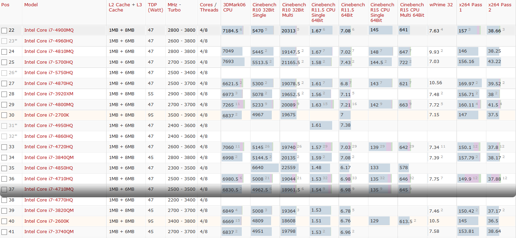Sort by Cinebench R11.5 CPU Single 64Bit
The width and height of the screenshot is (516, 238).
pyautogui.click(x=323, y=13)
